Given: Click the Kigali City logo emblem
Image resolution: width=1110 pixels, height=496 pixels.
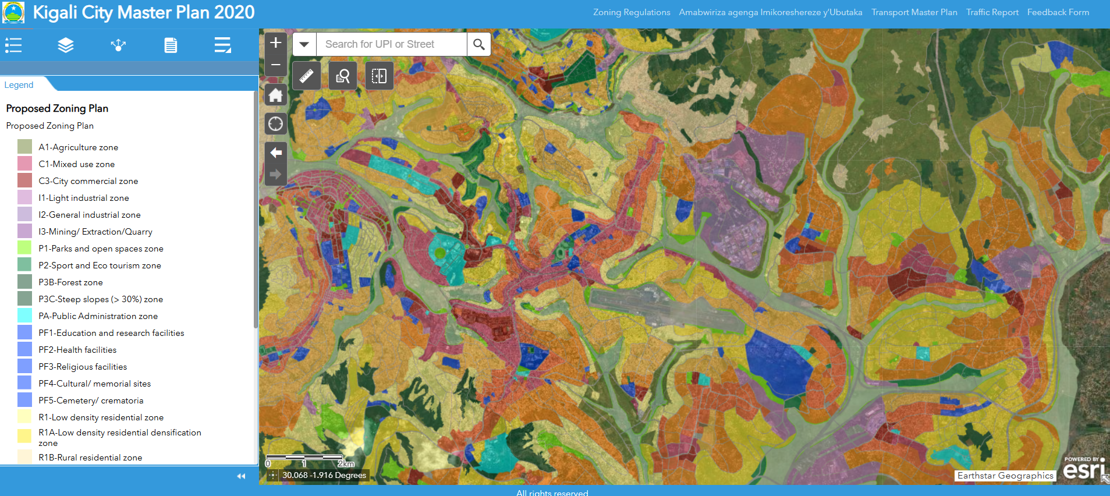Looking at the screenshot, I should (x=13, y=12).
